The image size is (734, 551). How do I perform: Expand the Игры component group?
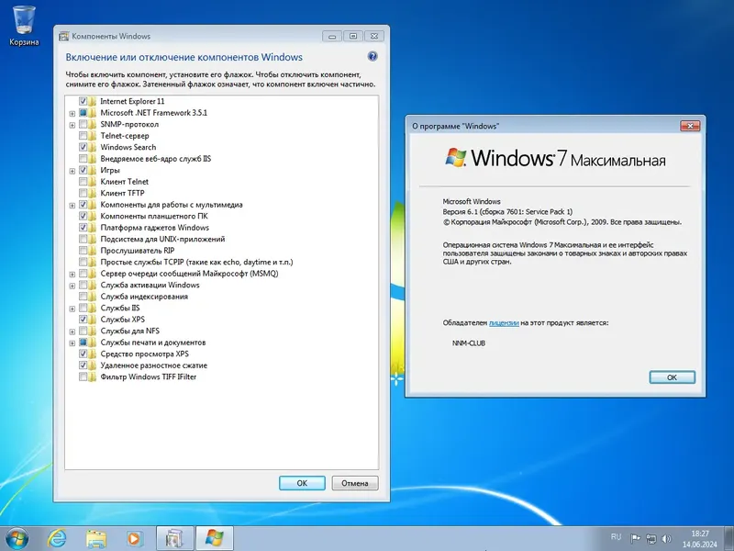(x=71, y=170)
